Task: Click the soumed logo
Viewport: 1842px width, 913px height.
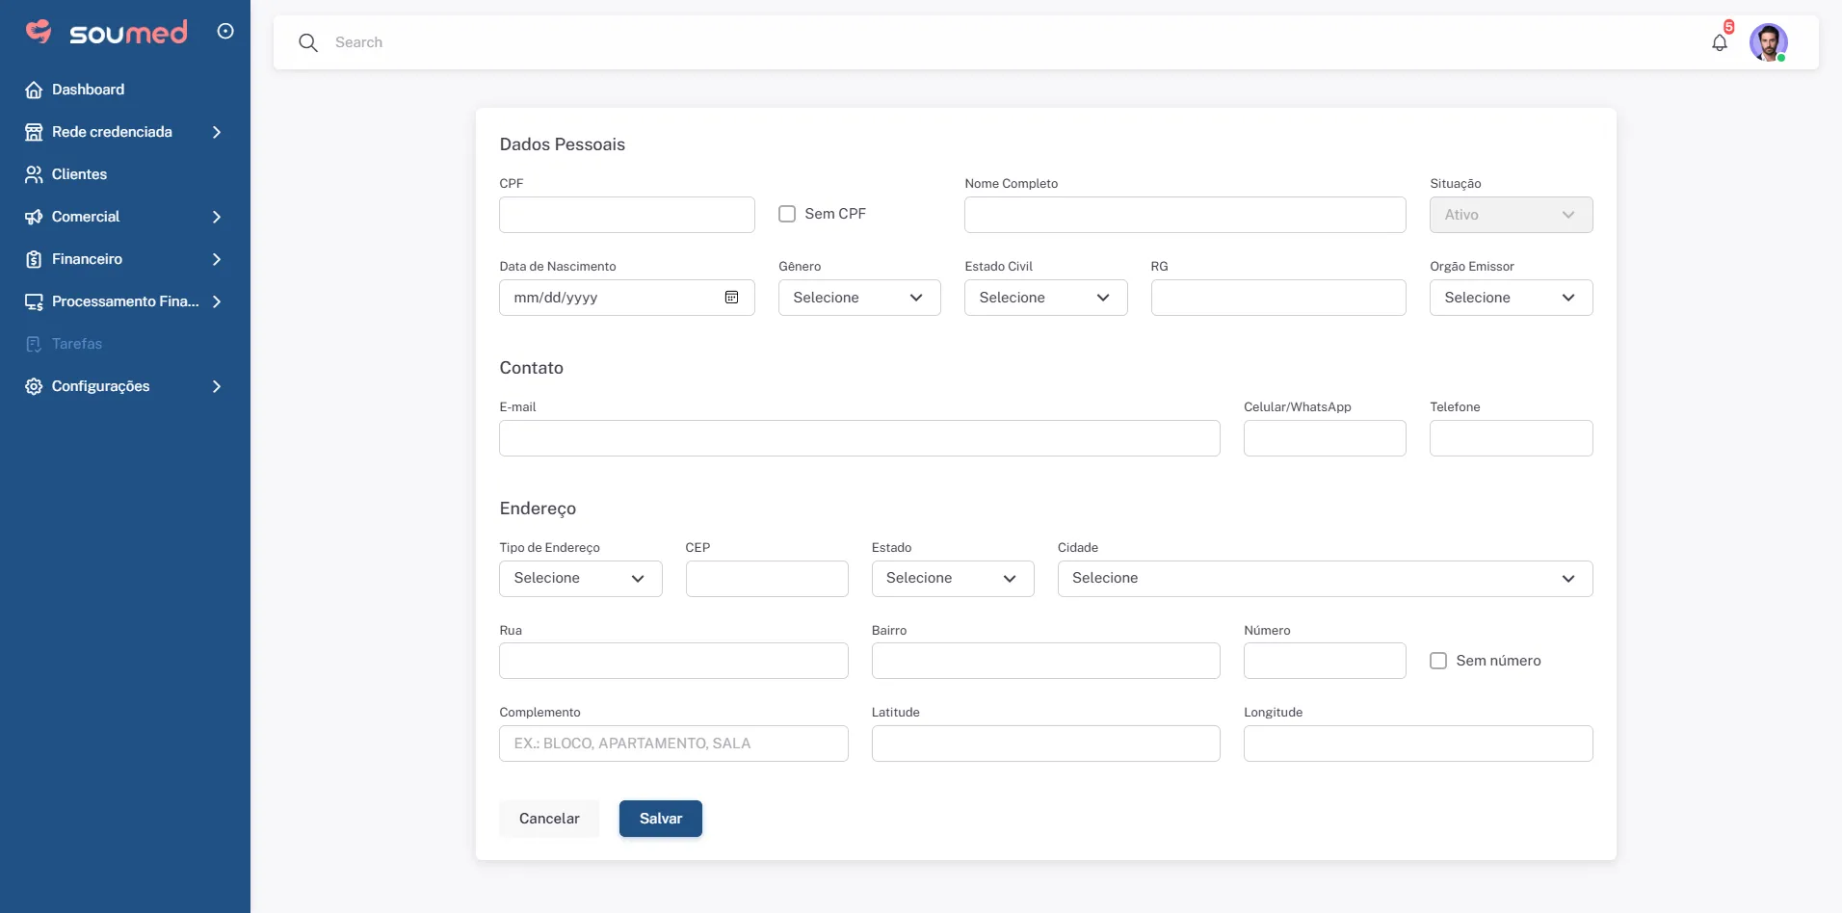Action: click(x=107, y=32)
